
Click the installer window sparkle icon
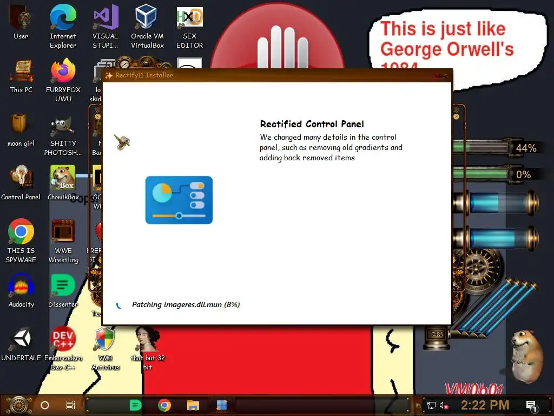(109, 75)
